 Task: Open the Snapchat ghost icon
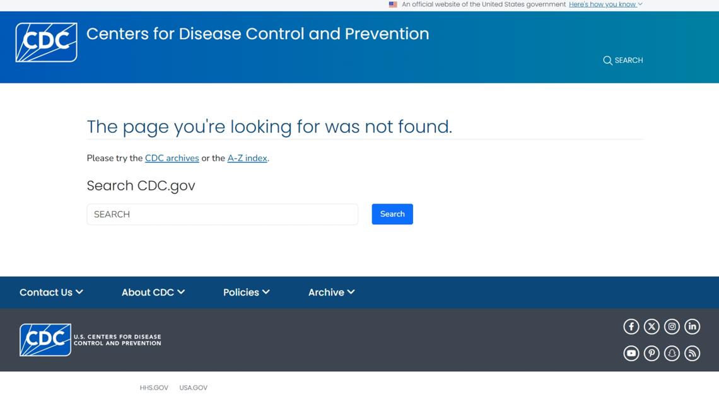point(672,354)
